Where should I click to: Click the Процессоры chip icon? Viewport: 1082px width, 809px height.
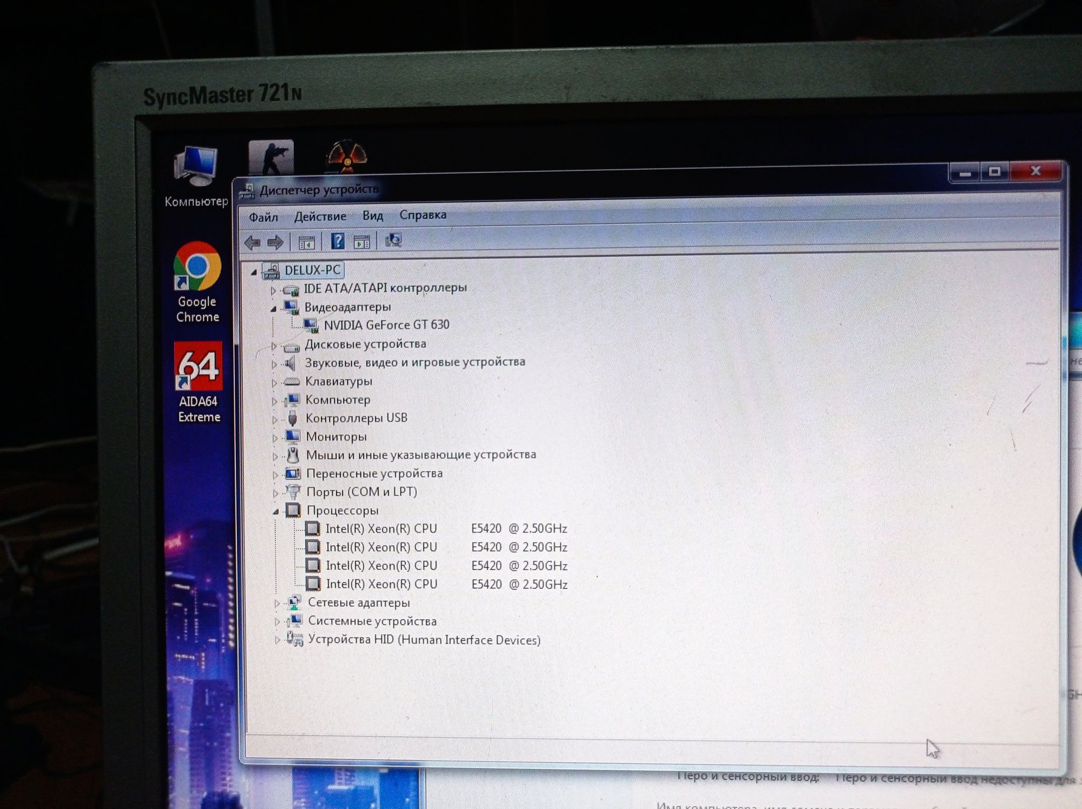293,510
